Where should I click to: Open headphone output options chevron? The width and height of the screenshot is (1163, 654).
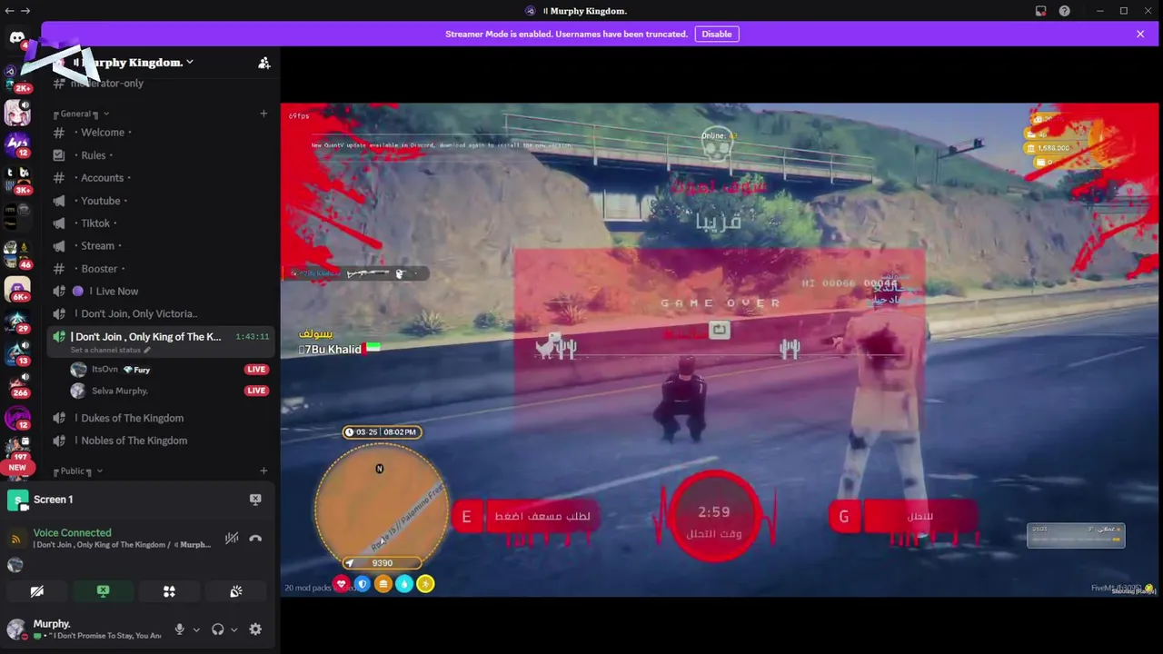pyautogui.click(x=234, y=629)
